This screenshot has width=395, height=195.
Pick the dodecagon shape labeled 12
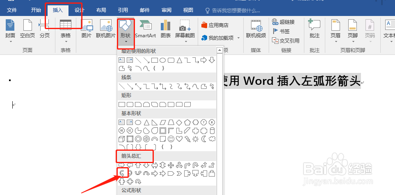coord(130,131)
